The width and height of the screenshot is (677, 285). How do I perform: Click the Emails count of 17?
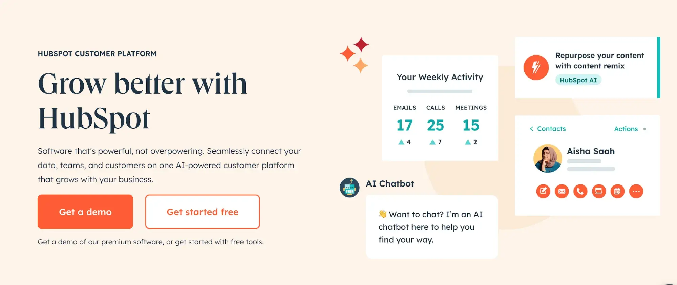coord(404,125)
